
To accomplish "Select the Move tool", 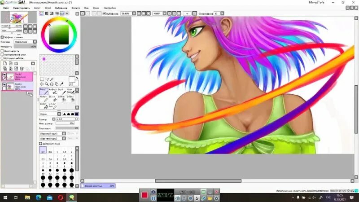I will [42, 84].
